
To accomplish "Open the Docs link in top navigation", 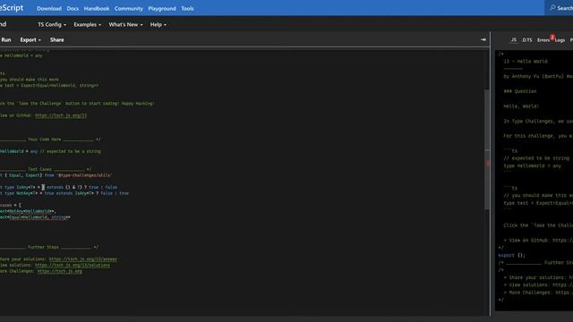I will (73, 8).
